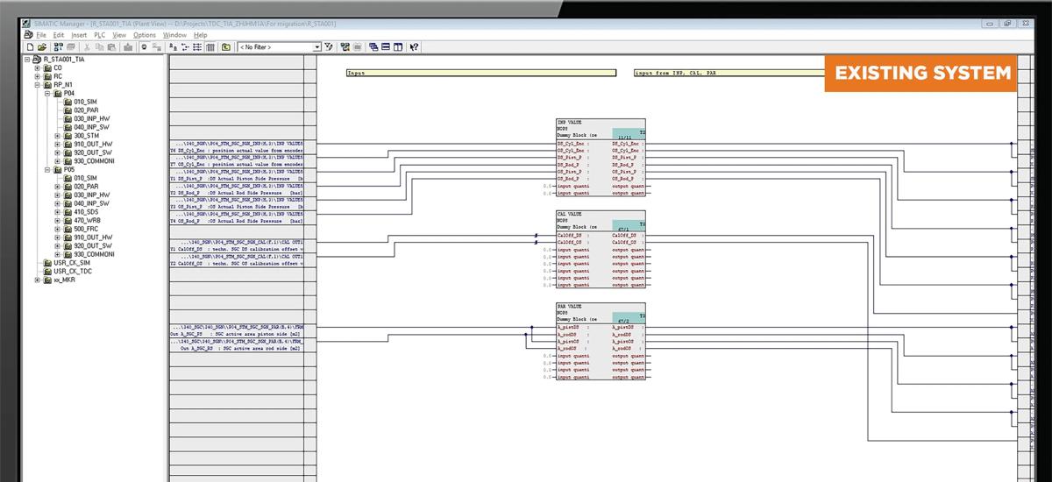This screenshot has height=482, width=1052.
Task: Click the Paste toolbar icon
Action: tap(111, 46)
